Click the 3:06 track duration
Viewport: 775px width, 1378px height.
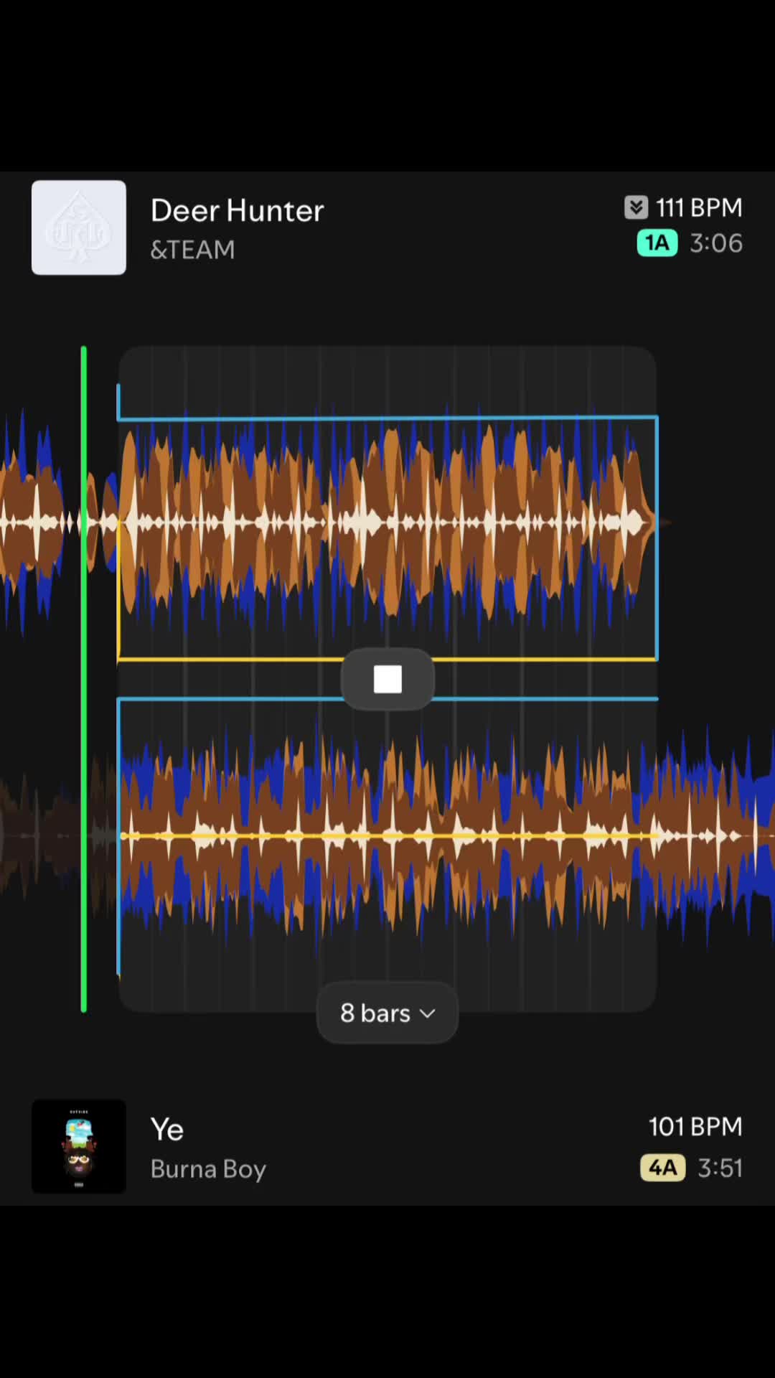click(716, 243)
